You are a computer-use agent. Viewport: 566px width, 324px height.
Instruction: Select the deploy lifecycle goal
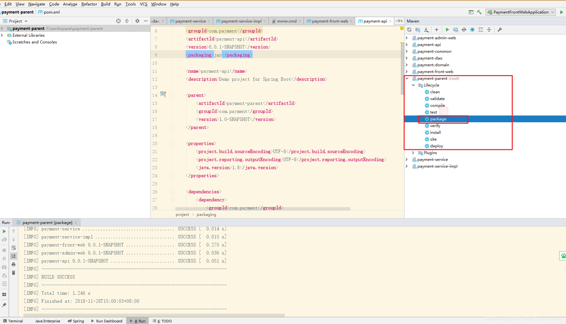(x=436, y=146)
